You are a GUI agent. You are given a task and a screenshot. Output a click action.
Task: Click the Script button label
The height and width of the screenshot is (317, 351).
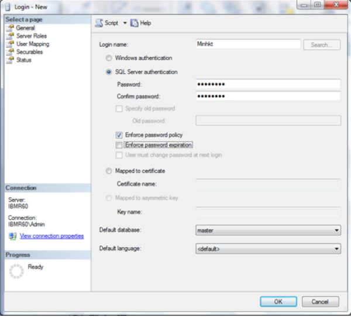click(x=112, y=23)
